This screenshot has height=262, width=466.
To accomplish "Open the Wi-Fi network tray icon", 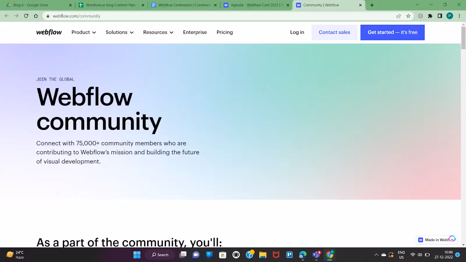I will point(413,255).
